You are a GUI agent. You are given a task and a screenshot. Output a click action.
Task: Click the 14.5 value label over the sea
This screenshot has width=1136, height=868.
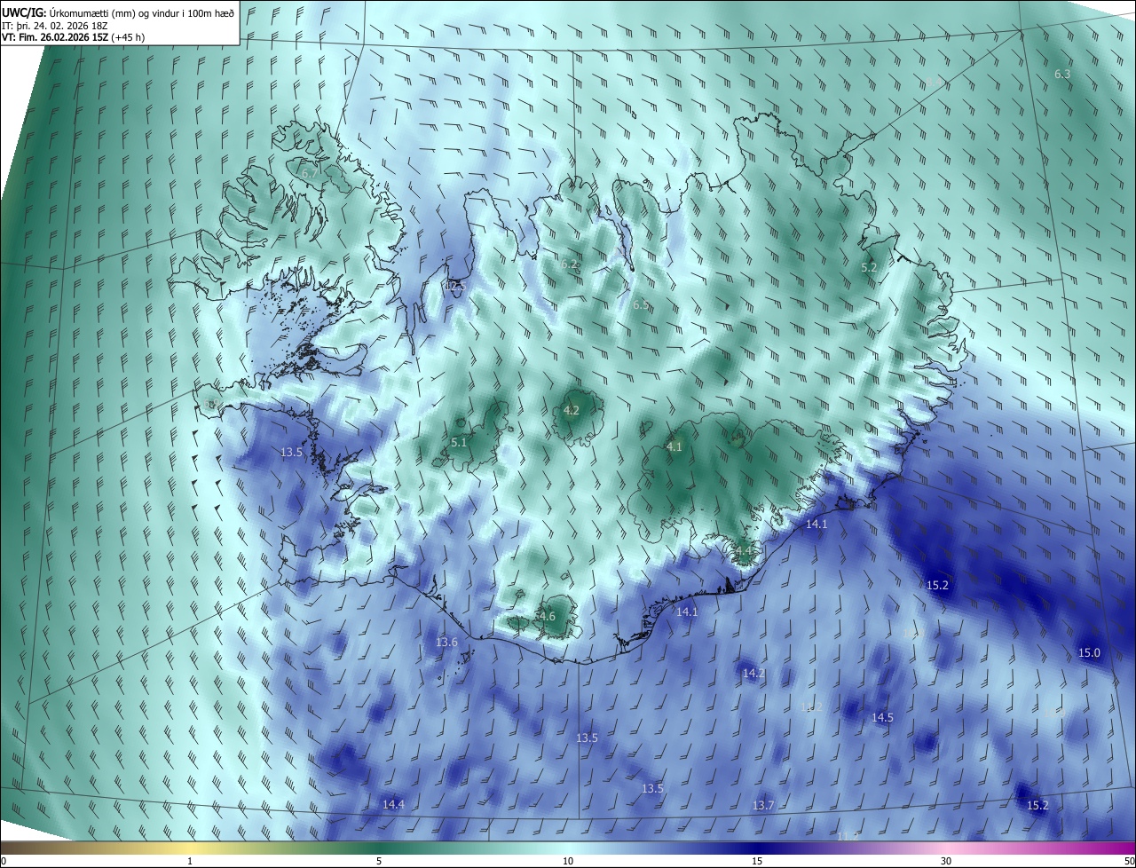pos(882,717)
